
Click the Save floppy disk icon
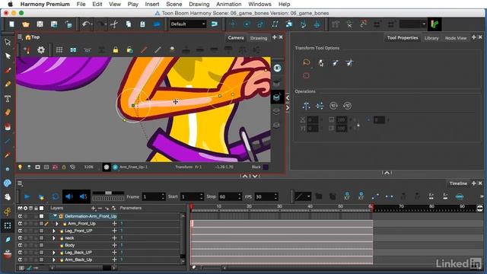click(x=40, y=24)
